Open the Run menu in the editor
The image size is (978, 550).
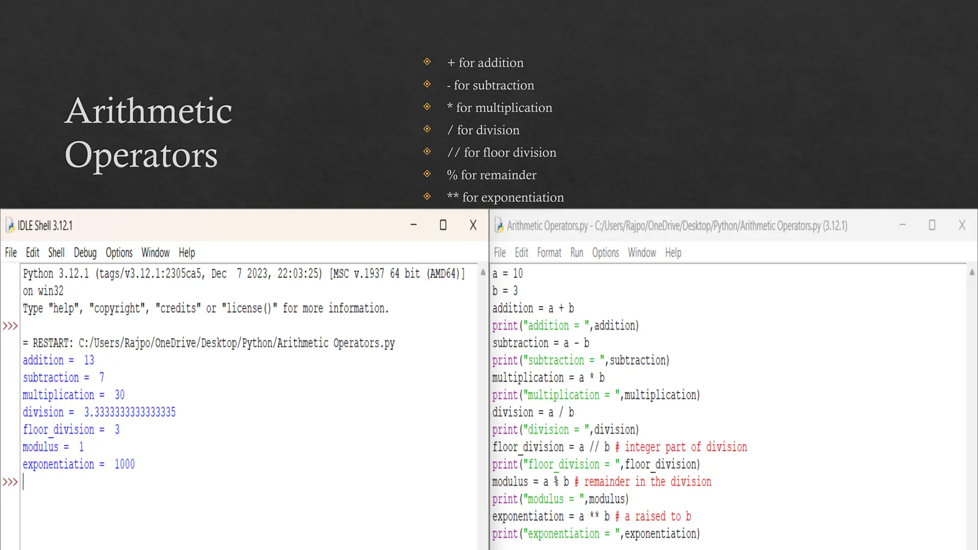[x=576, y=253]
